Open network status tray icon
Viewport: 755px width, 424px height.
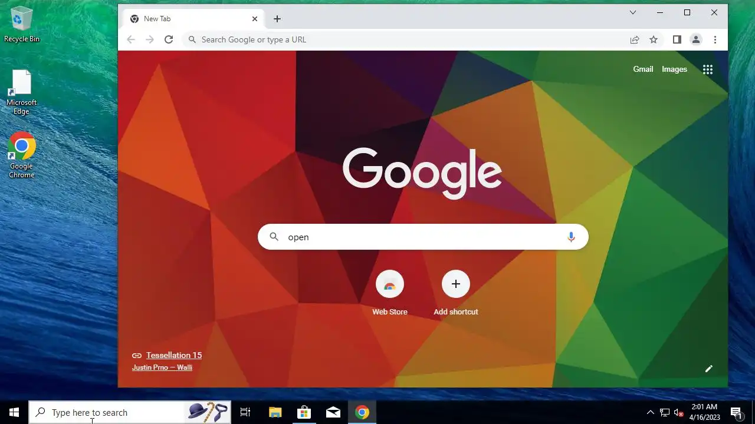pyautogui.click(x=665, y=412)
